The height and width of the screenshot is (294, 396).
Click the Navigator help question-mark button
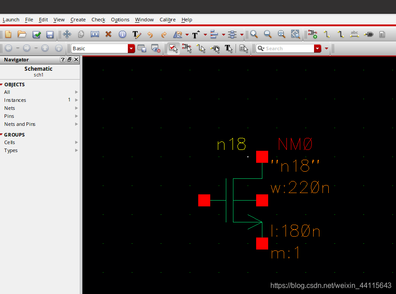tap(63, 60)
